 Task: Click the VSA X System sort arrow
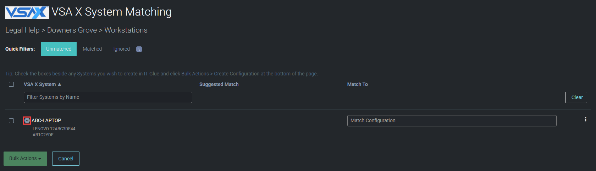pyautogui.click(x=60, y=85)
